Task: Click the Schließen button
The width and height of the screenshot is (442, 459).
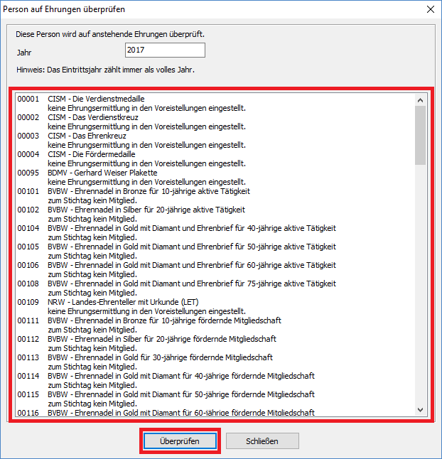Action: [262, 441]
